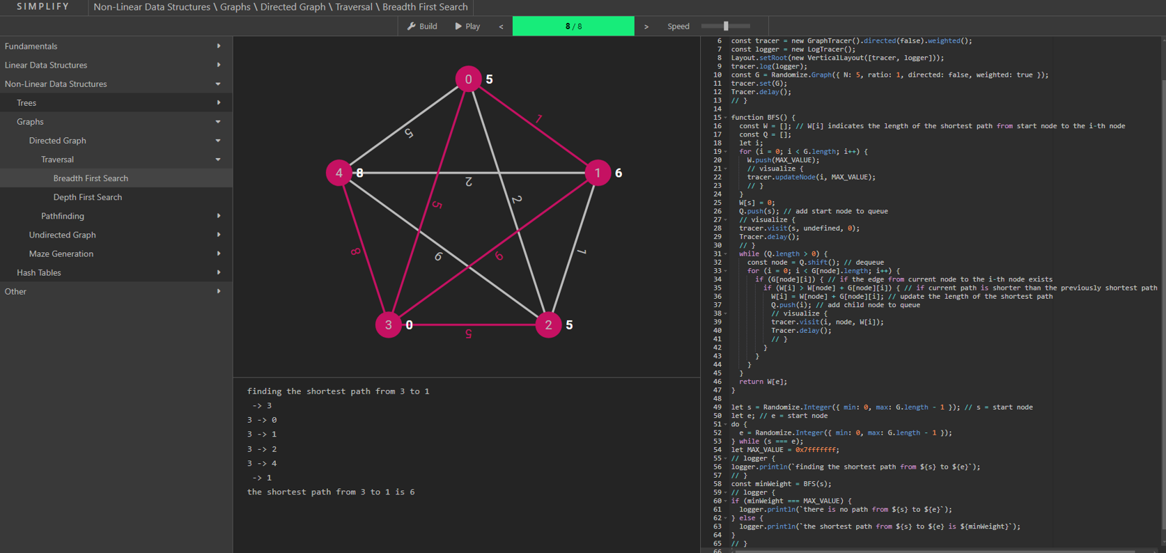Click the 8 / 8 progress bar
This screenshot has width=1166, height=553.
tap(573, 26)
